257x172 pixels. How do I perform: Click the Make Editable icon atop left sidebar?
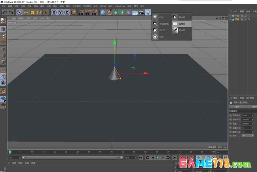(x=3, y=21)
